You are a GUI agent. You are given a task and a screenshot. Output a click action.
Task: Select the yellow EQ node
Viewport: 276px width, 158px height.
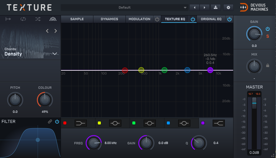[141, 70]
